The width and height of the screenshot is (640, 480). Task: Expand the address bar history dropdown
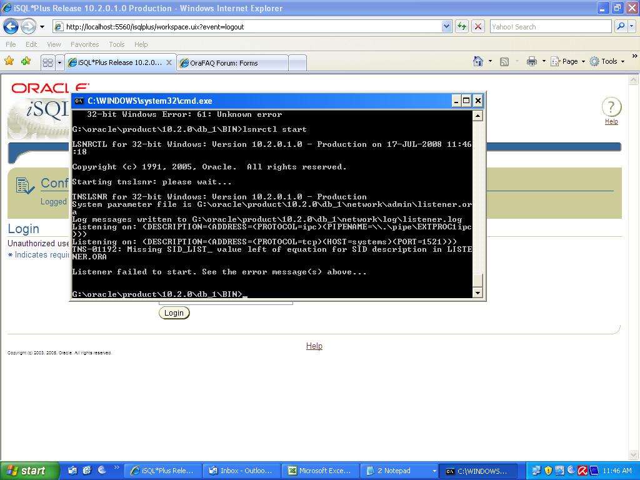click(x=446, y=27)
